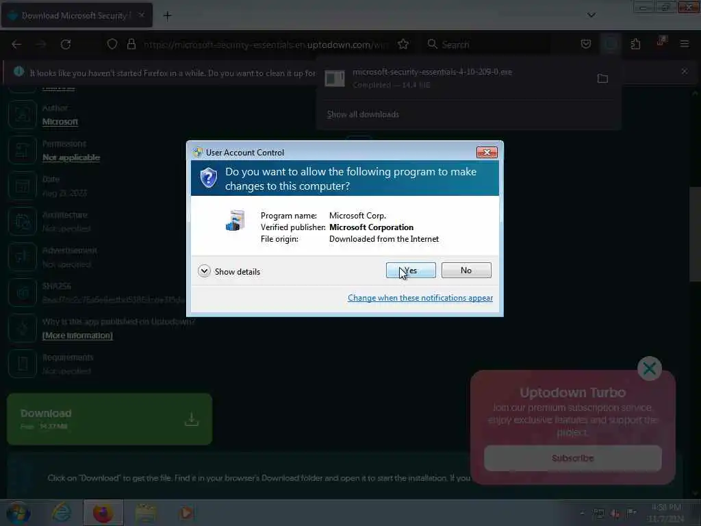Viewport: 701px width, 526px height.
Task: Click the Firefox Search field
Action: [x=487, y=45]
